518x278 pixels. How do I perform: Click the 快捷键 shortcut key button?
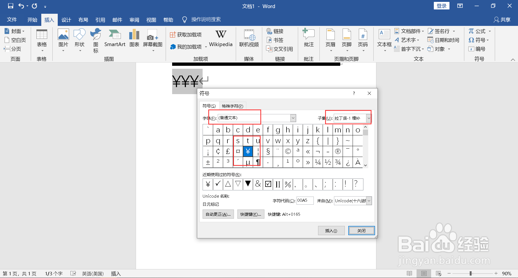(x=251, y=214)
